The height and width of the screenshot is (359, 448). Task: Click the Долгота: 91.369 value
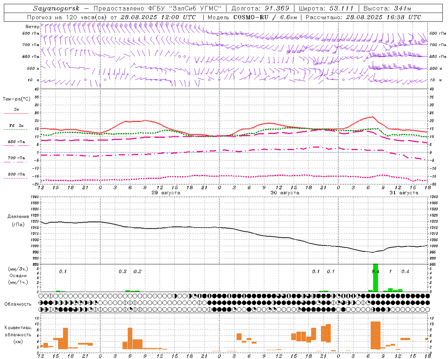pyautogui.click(x=260, y=8)
